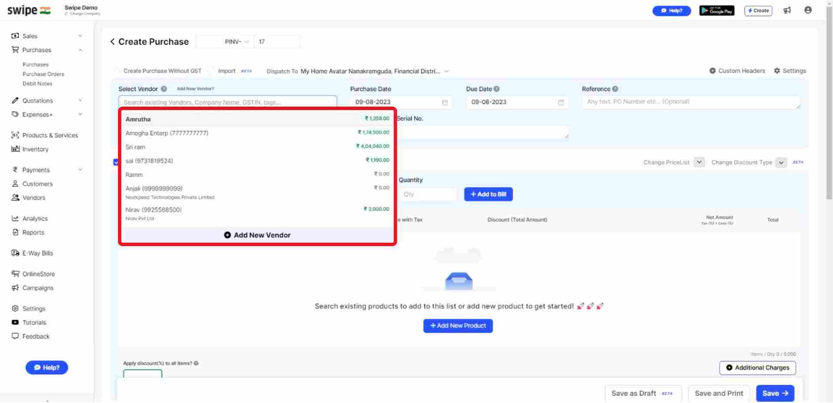The height and width of the screenshot is (403, 833).
Task: Click the Settings gear icon in sidebar
Action: click(15, 309)
